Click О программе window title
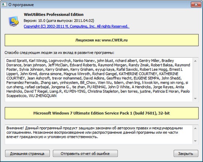 click(x=21, y=5)
